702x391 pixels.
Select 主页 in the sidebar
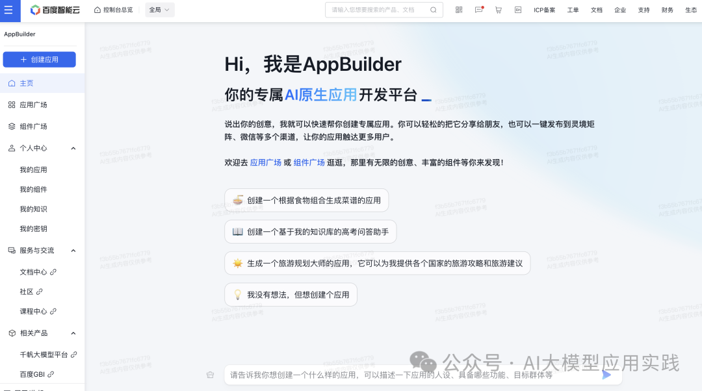42,83
